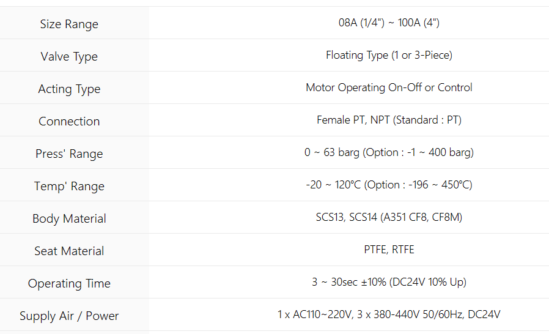Click the Acting Type label cell
The height and width of the screenshot is (334, 549).
(69, 89)
